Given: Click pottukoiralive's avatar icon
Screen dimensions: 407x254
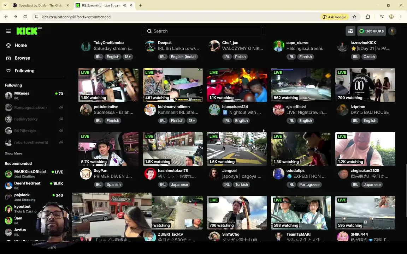Looking at the screenshot, I should pos(86,110).
